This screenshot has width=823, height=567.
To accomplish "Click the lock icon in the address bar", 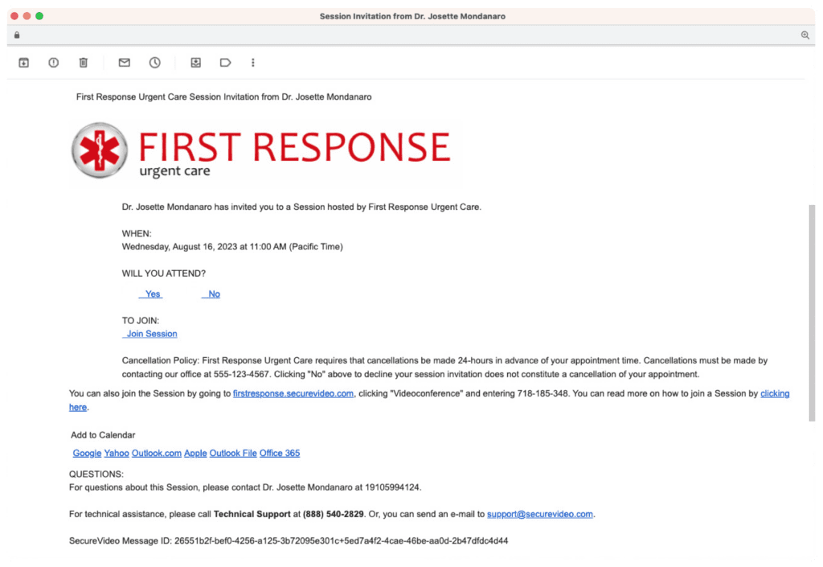I will [17, 35].
